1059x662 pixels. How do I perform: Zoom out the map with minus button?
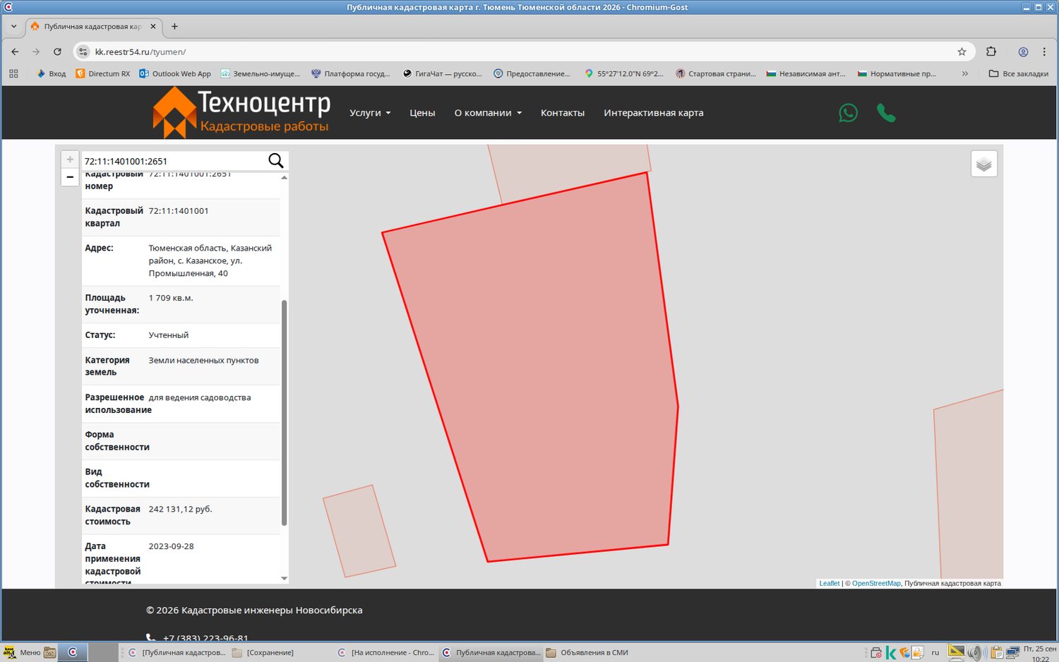[70, 177]
